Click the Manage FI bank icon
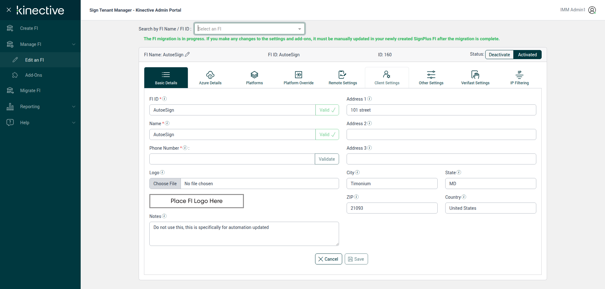Viewport: 605px width, 289px height. click(x=10, y=44)
